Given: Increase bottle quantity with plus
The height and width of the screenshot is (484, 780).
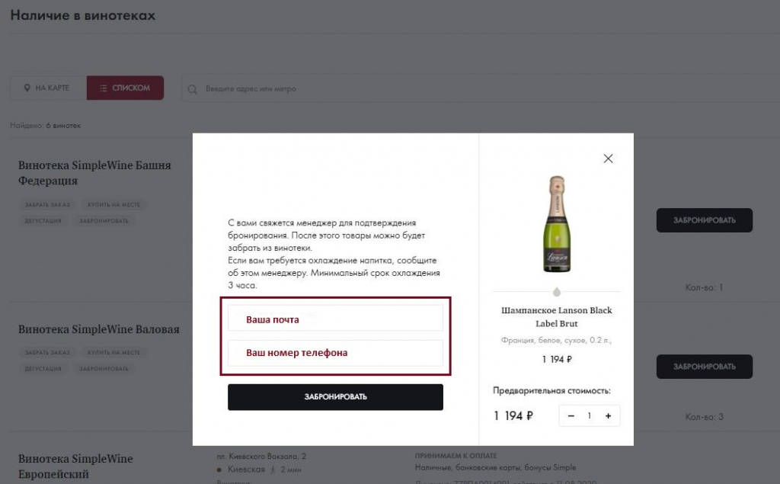Looking at the screenshot, I should click(608, 416).
